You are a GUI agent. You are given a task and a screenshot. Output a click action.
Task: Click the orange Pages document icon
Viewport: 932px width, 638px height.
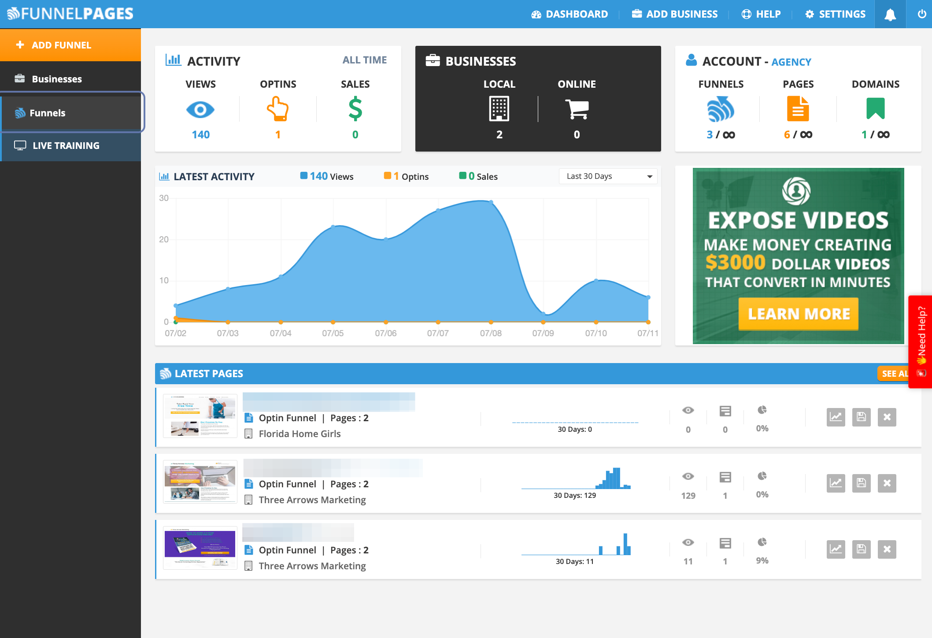(x=798, y=109)
